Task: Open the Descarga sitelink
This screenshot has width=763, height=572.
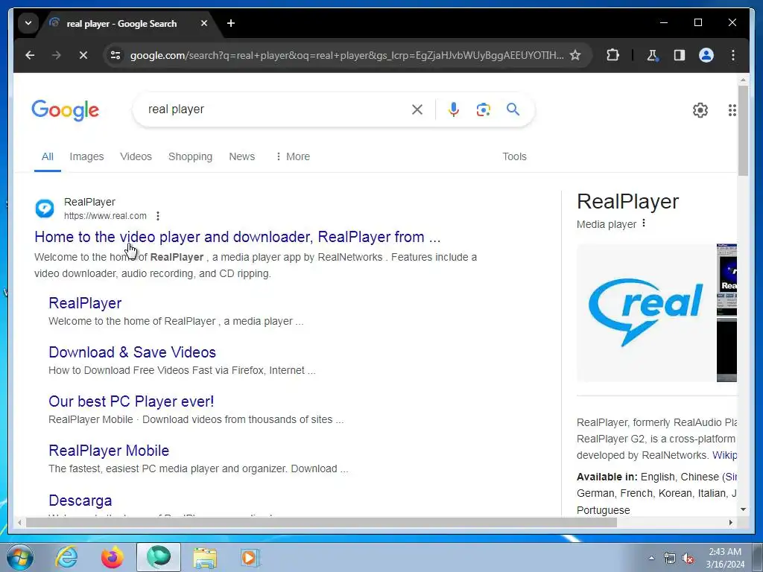Action: [x=80, y=500]
